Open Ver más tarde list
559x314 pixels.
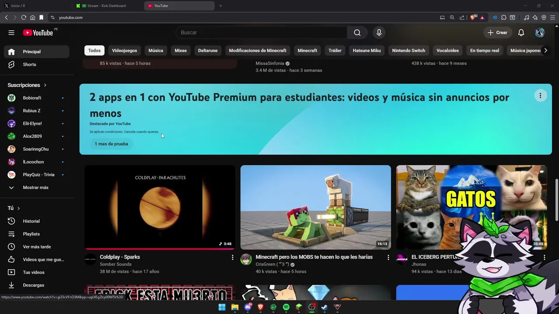[x=37, y=247]
